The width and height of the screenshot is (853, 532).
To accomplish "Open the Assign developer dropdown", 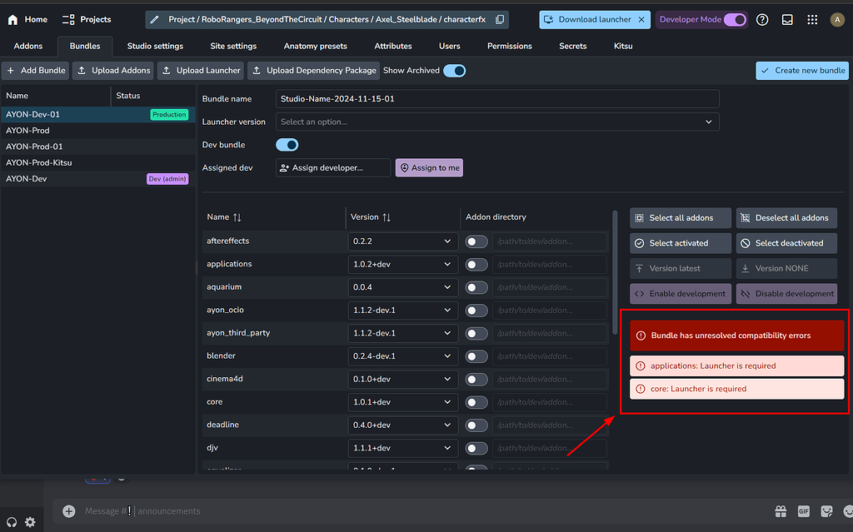I will tap(332, 167).
